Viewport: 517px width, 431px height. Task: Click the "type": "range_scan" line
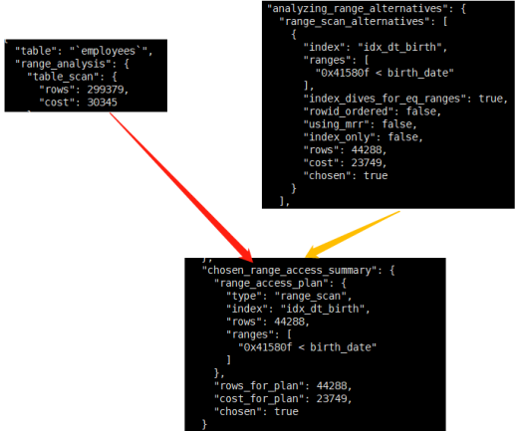[x=289, y=296]
